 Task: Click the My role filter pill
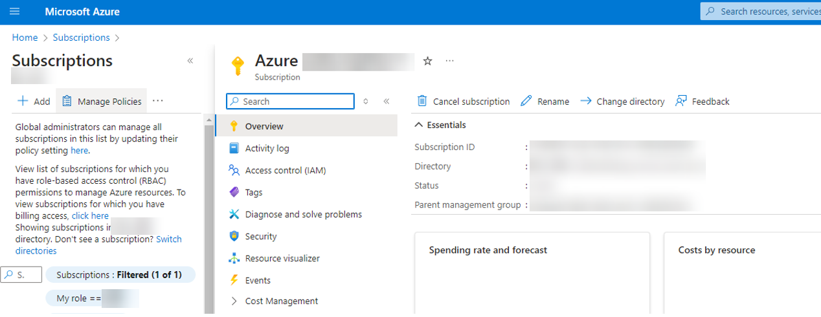tap(93, 298)
